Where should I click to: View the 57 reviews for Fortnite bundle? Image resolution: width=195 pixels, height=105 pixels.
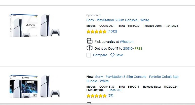click(x=110, y=96)
